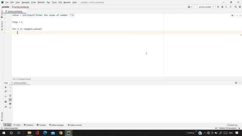Screen dimensions: 242x136
Task: Expand the Project tool window sidebar
Action: (2, 14)
